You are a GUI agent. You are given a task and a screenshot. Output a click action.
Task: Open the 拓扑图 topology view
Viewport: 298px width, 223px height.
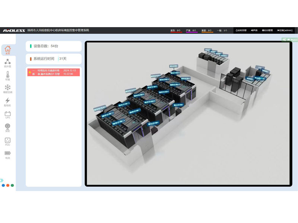(x=7, y=63)
